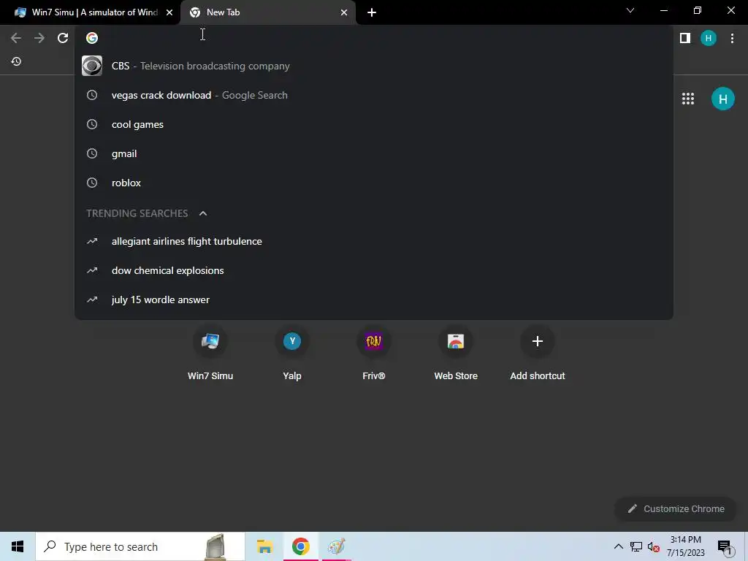
Task: Click the trending arrow icon beside dow chemical
Action: tap(92, 270)
